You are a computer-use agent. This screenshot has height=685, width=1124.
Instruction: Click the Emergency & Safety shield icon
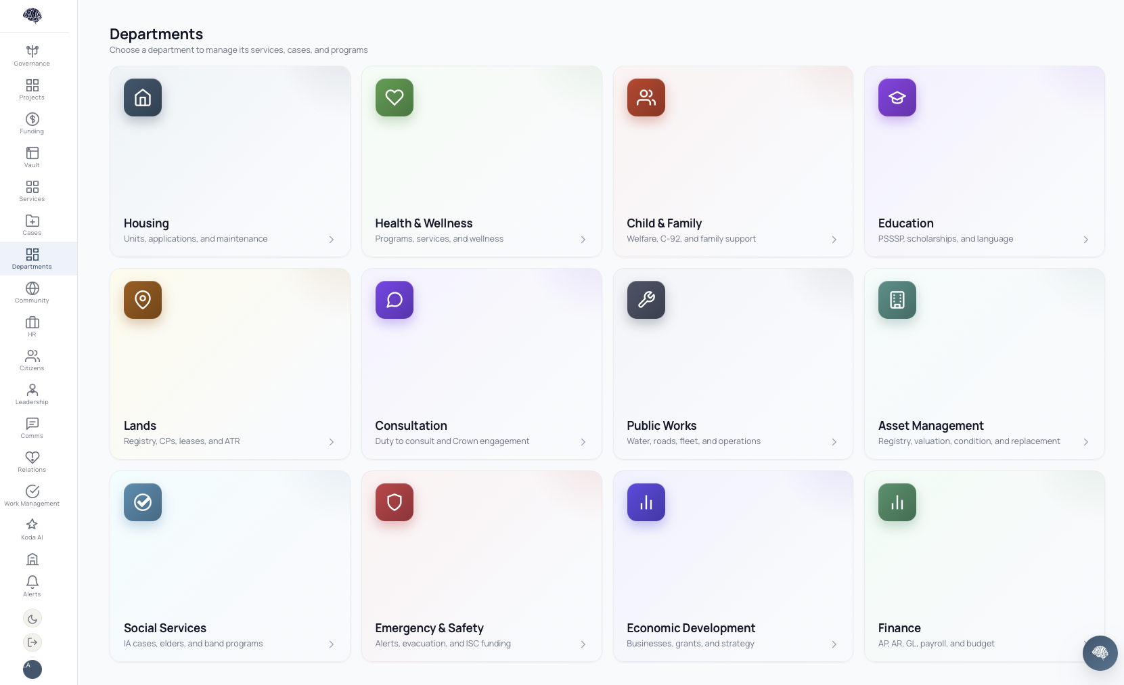point(395,502)
